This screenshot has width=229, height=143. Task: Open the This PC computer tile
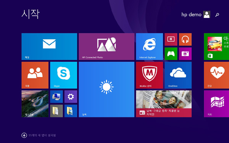click(x=56, y=96)
